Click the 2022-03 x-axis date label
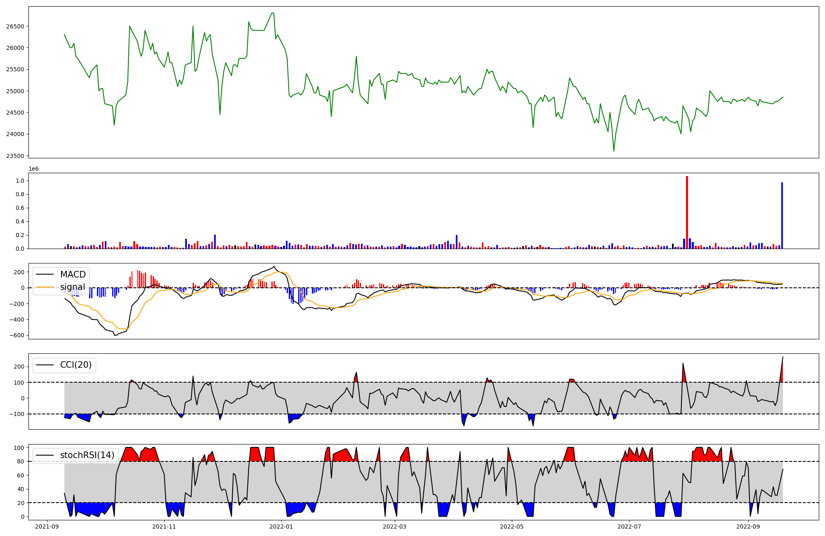The image size is (825, 536). coord(395,527)
